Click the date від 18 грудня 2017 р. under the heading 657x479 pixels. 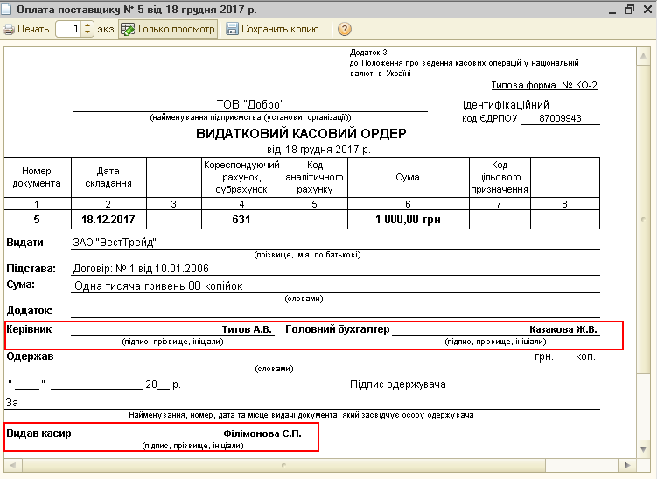318,150
